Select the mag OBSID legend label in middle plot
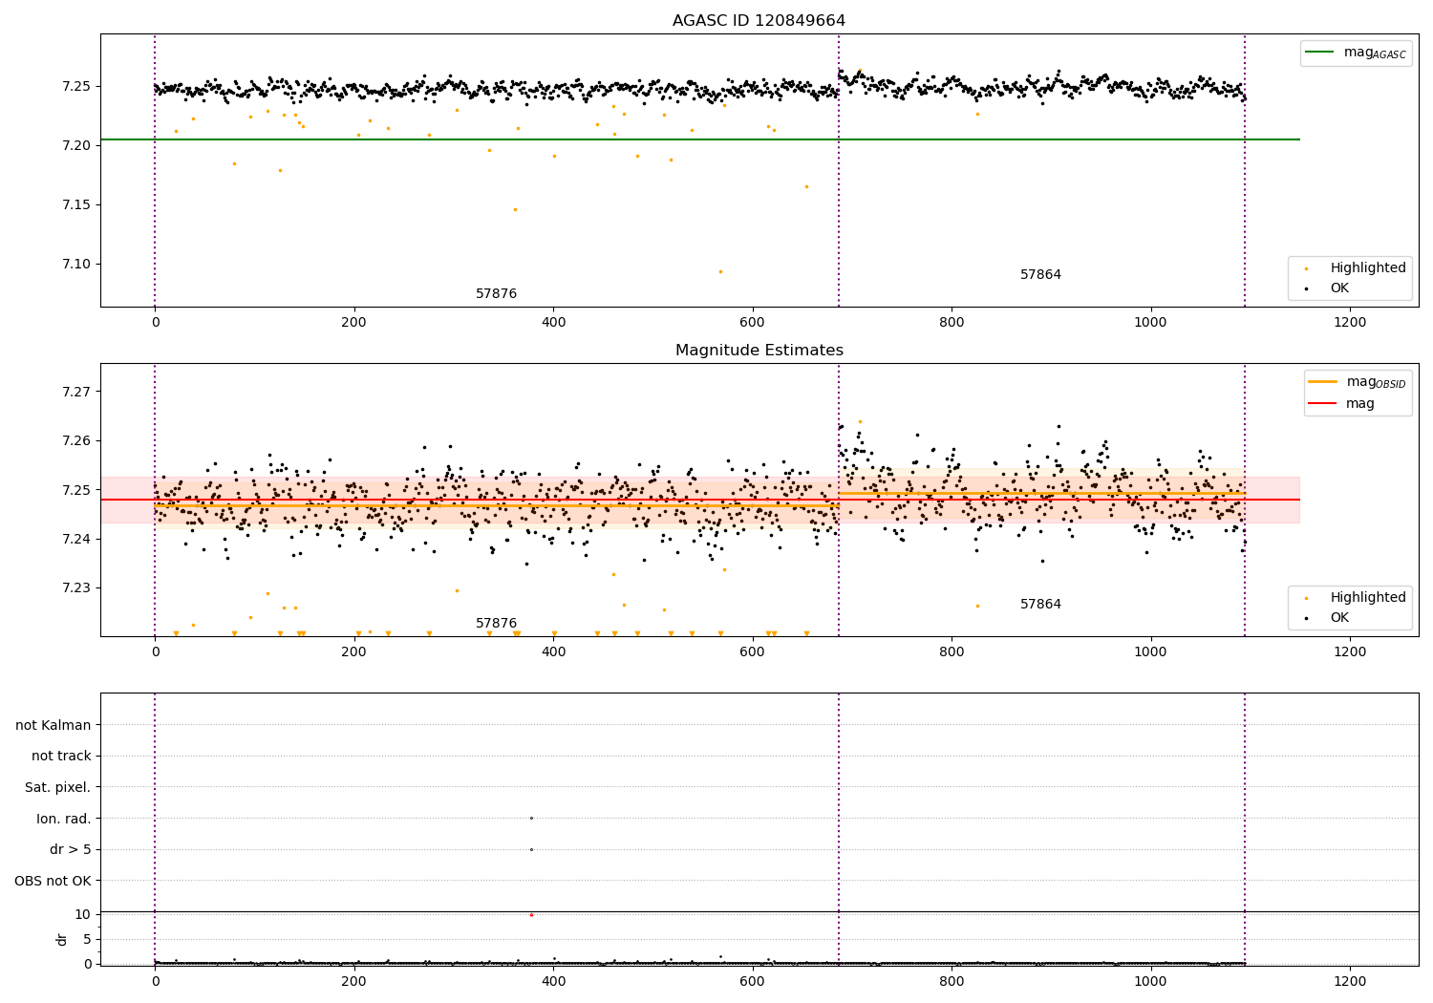 [x=1376, y=382]
